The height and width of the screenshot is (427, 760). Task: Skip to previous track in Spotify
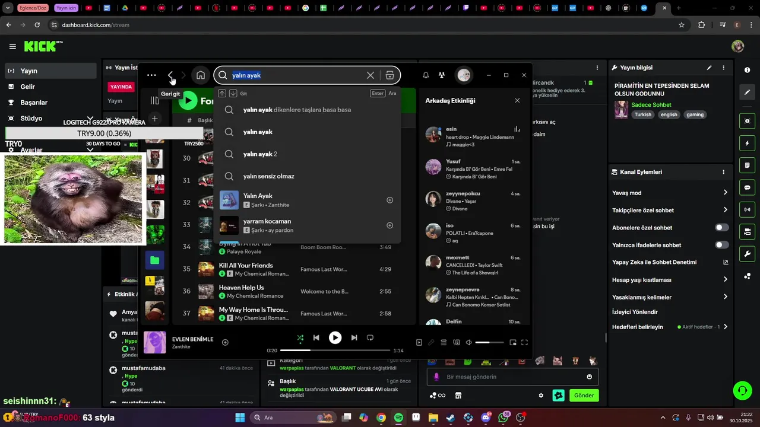(x=316, y=338)
